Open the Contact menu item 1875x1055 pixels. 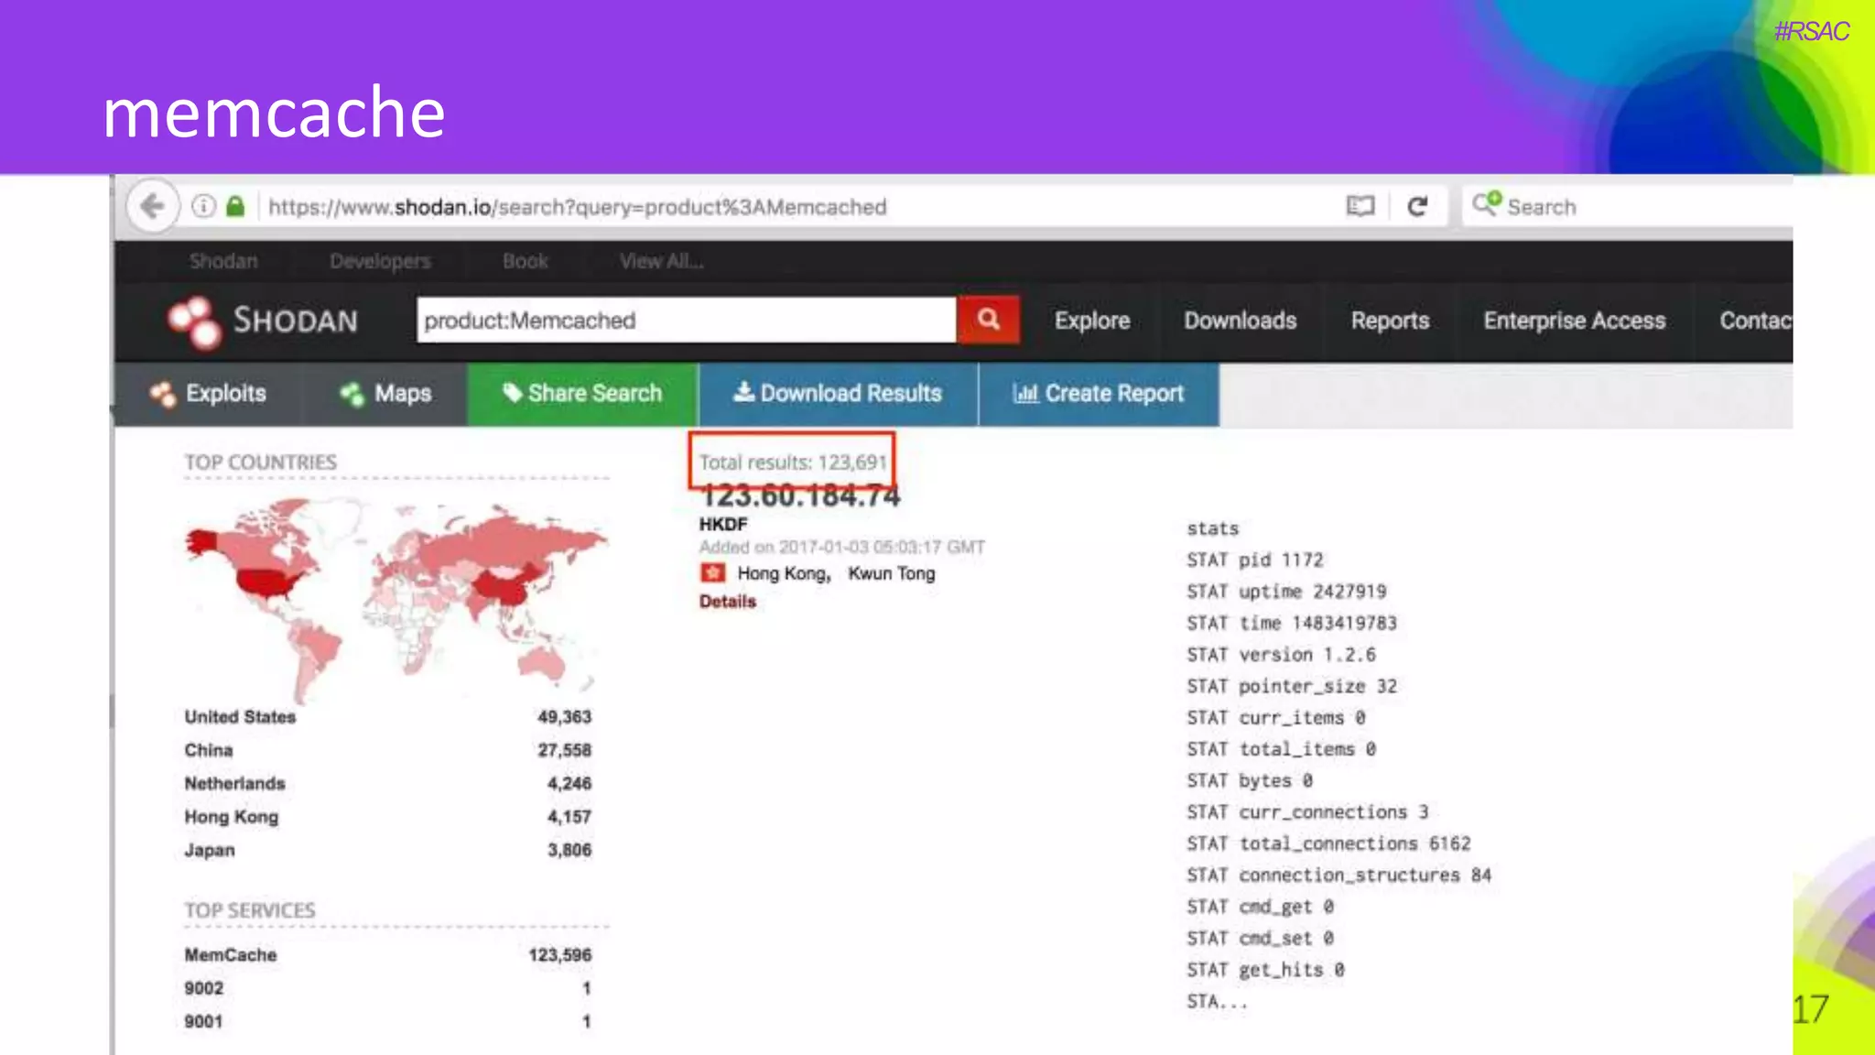coord(1755,321)
